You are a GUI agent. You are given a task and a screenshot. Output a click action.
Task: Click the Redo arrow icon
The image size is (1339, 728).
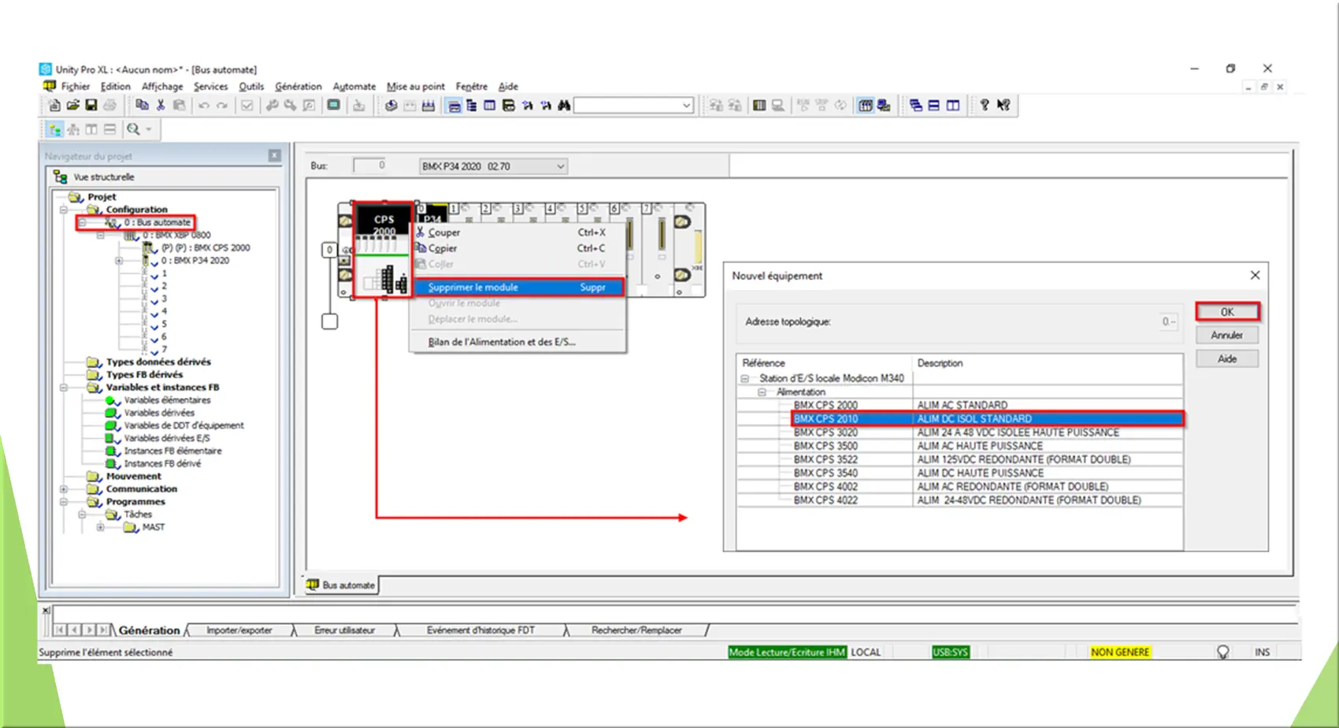(x=222, y=106)
